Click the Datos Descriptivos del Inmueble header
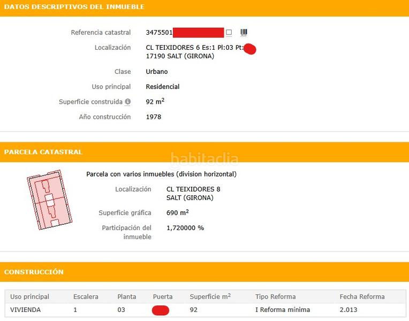 click(x=74, y=7)
